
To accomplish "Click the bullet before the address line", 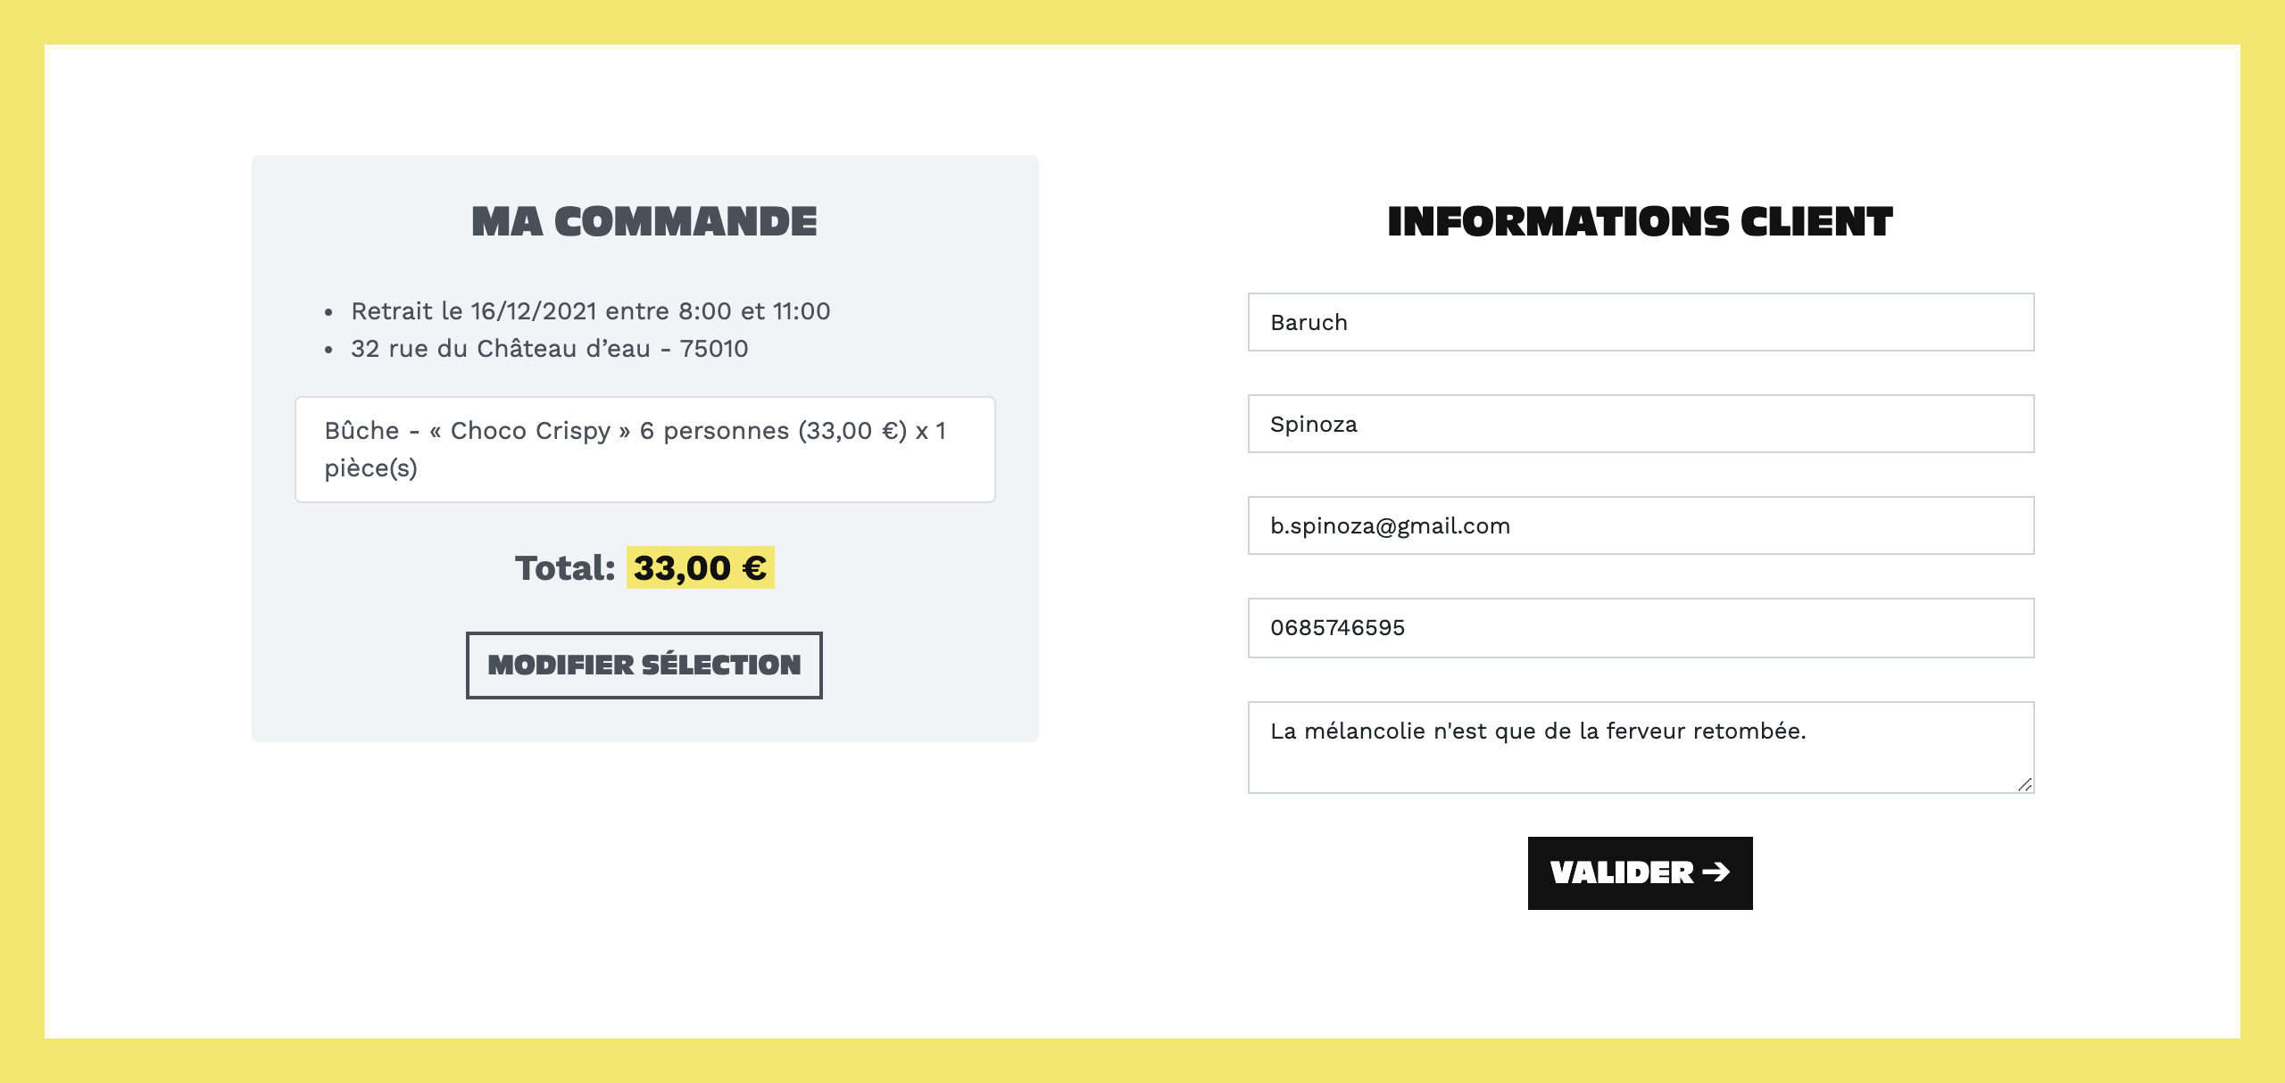I will tap(329, 350).
